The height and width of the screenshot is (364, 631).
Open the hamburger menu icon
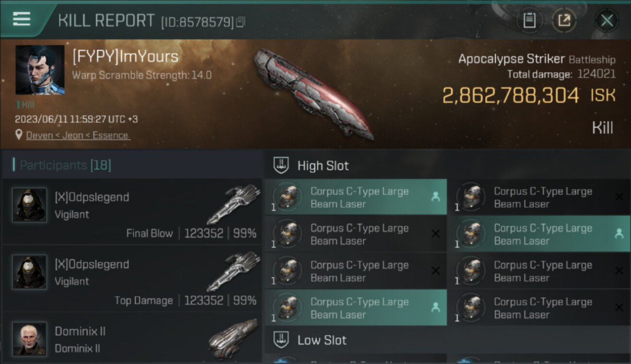(x=22, y=19)
